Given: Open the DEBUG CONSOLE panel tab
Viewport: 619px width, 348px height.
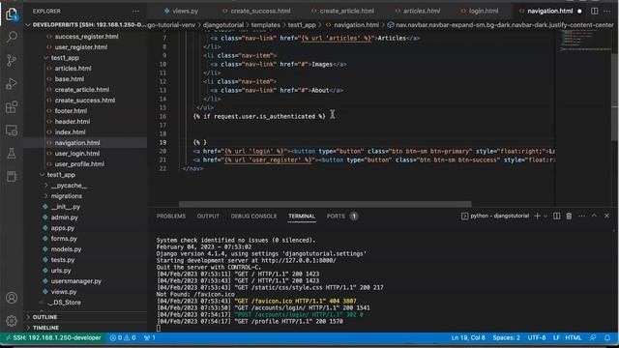Looking at the screenshot, I should coord(253,217).
